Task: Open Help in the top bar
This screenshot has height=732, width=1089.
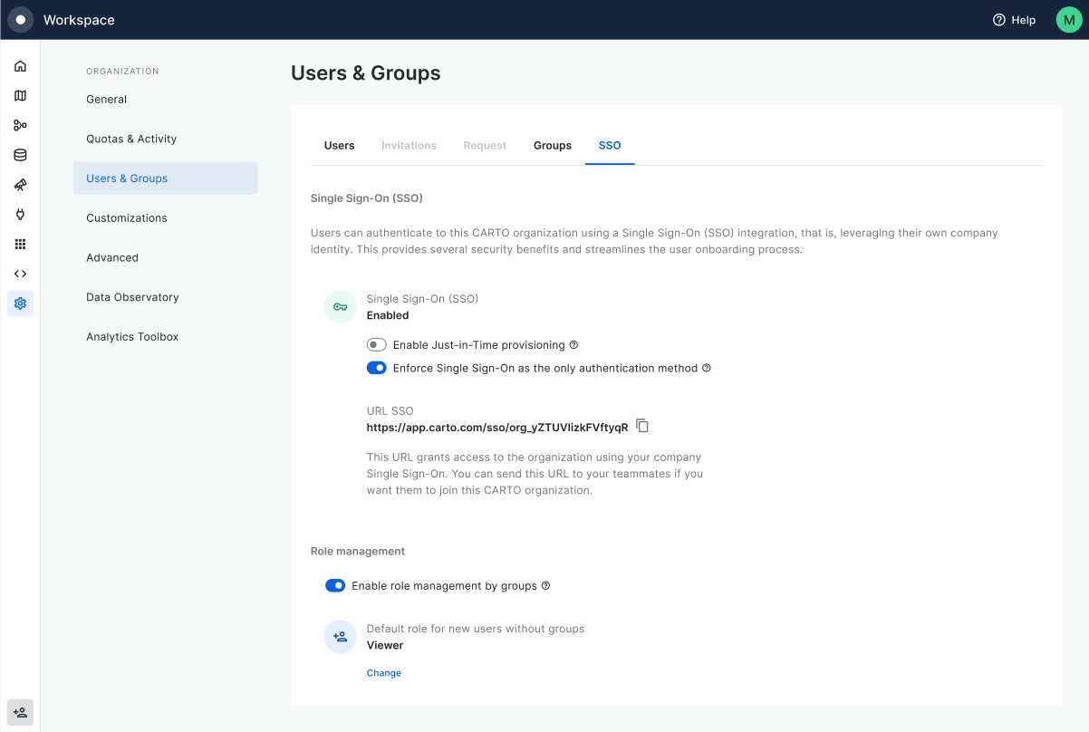Action: 1014,20
